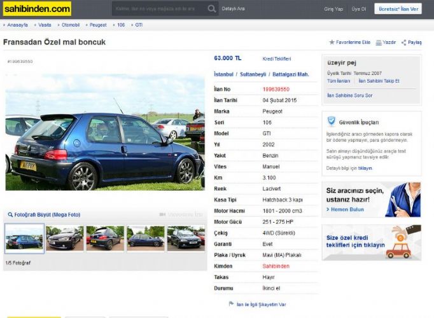The height and width of the screenshot is (318, 434).
Task: Click the complaint flag icon
Action: click(x=231, y=304)
